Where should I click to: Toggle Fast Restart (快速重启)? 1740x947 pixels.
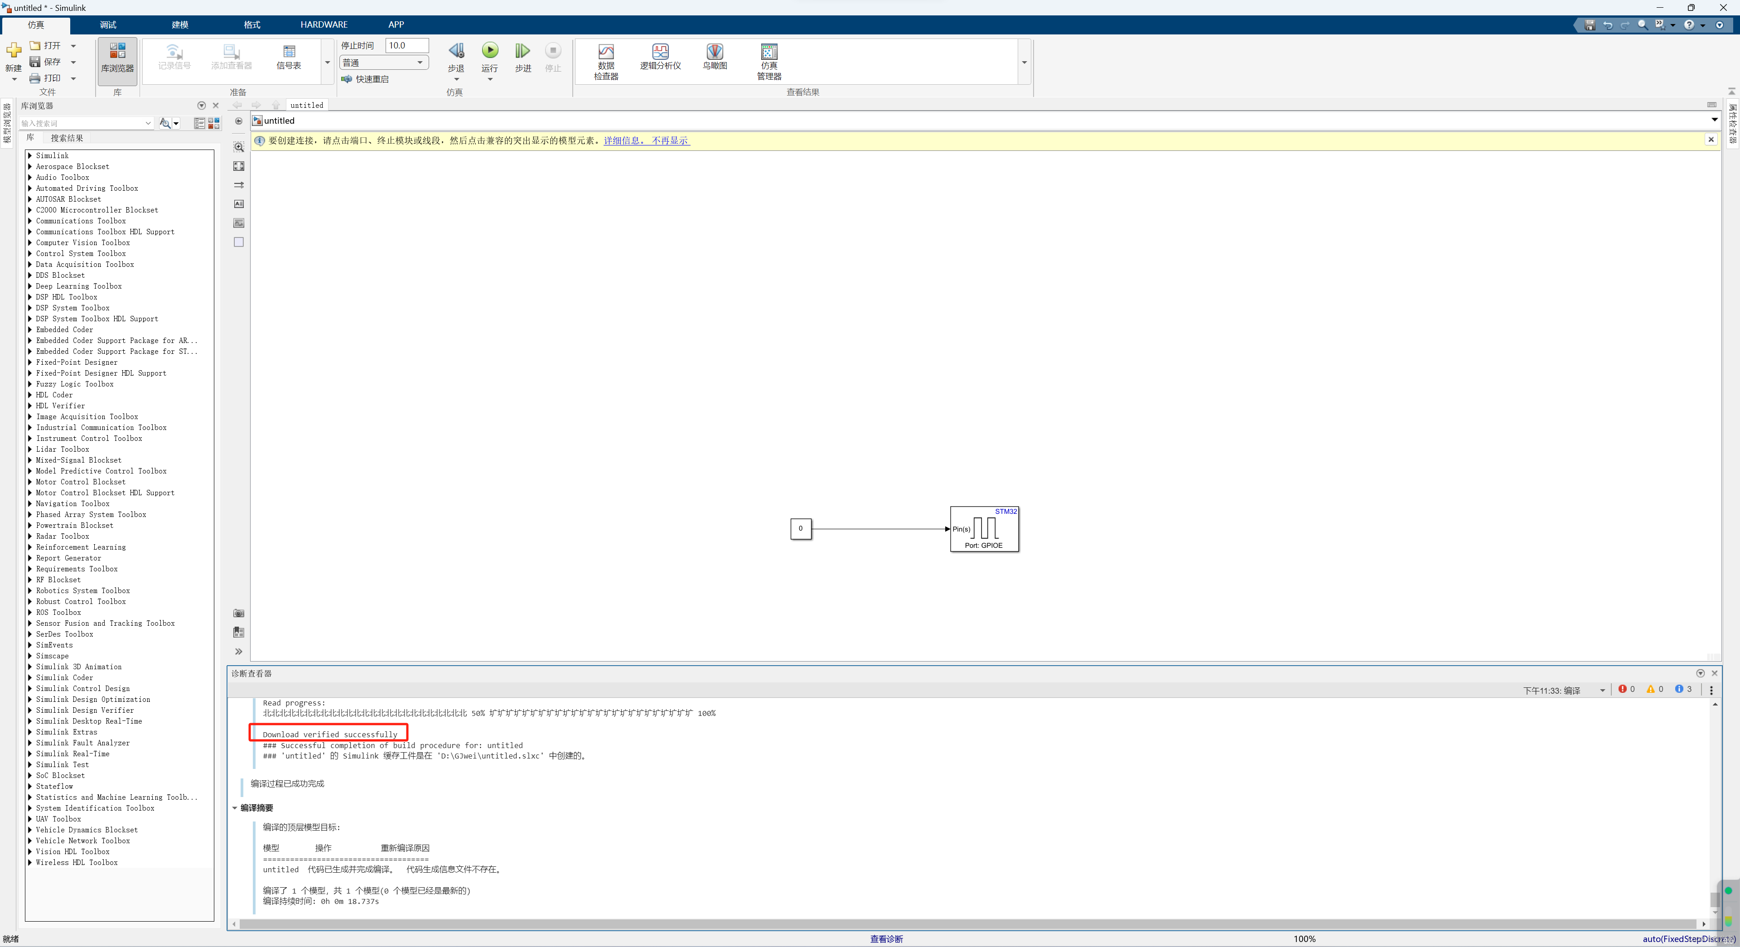coord(365,79)
